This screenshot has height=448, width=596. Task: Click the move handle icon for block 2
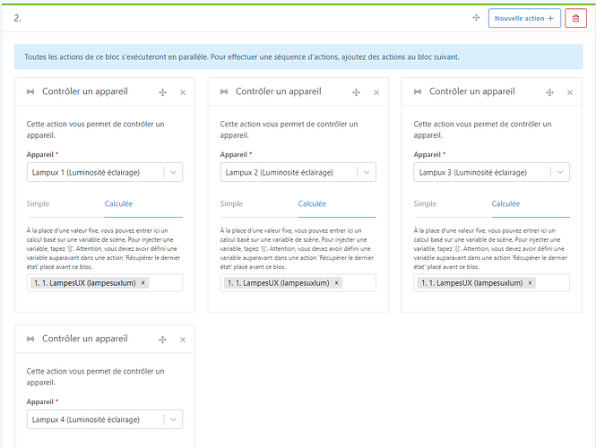(x=476, y=18)
